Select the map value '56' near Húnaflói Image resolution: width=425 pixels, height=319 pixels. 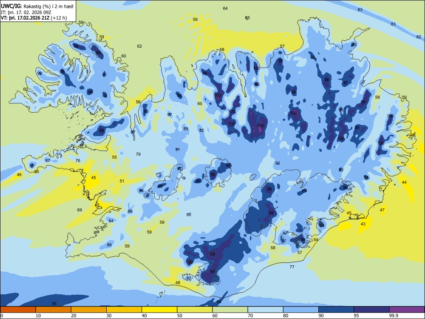click(x=138, y=102)
